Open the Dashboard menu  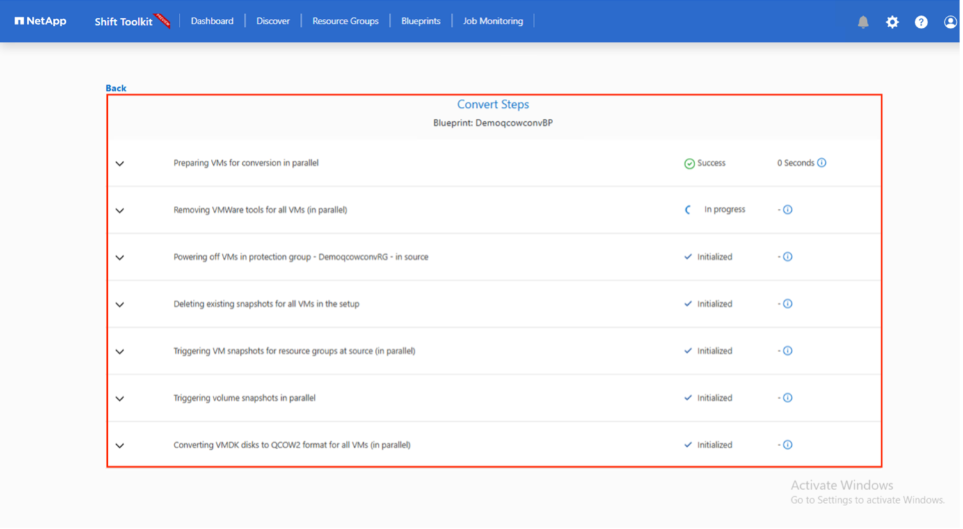point(213,22)
